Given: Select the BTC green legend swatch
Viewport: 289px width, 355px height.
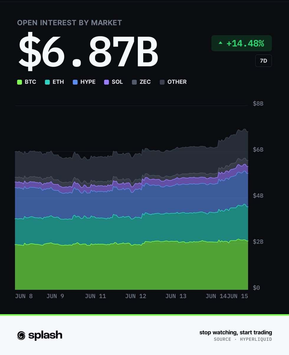Looking at the screenshot, I should point(20,82).
